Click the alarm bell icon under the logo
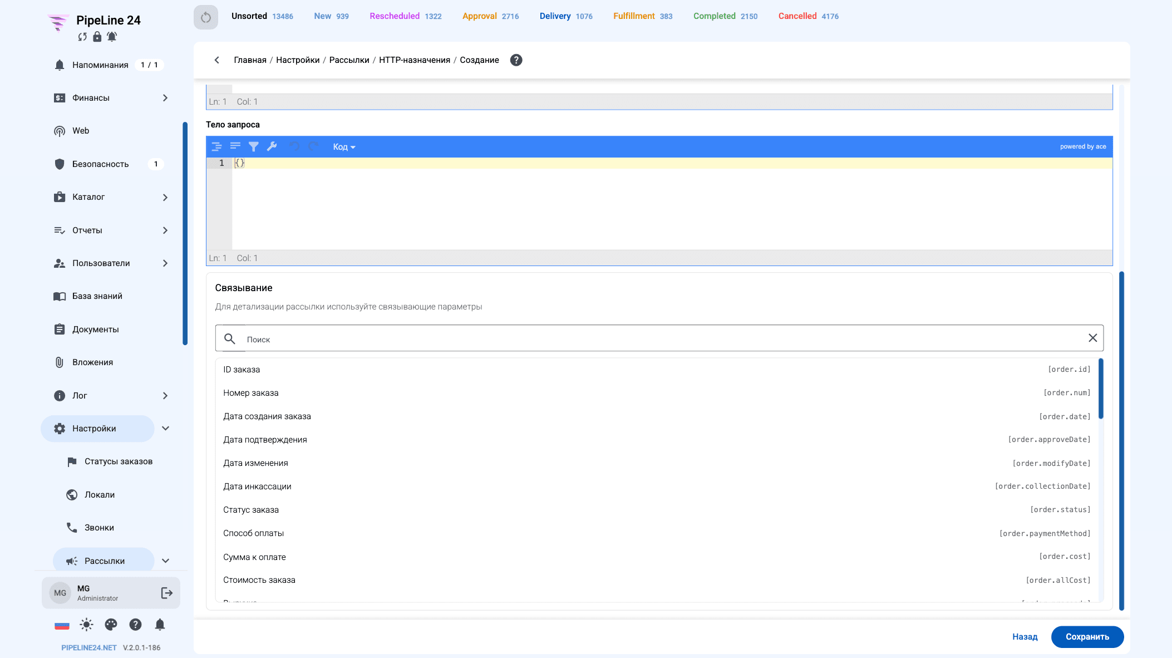Image resolution: width=1172 pixels, height=658 pixels. coord(112,37)
